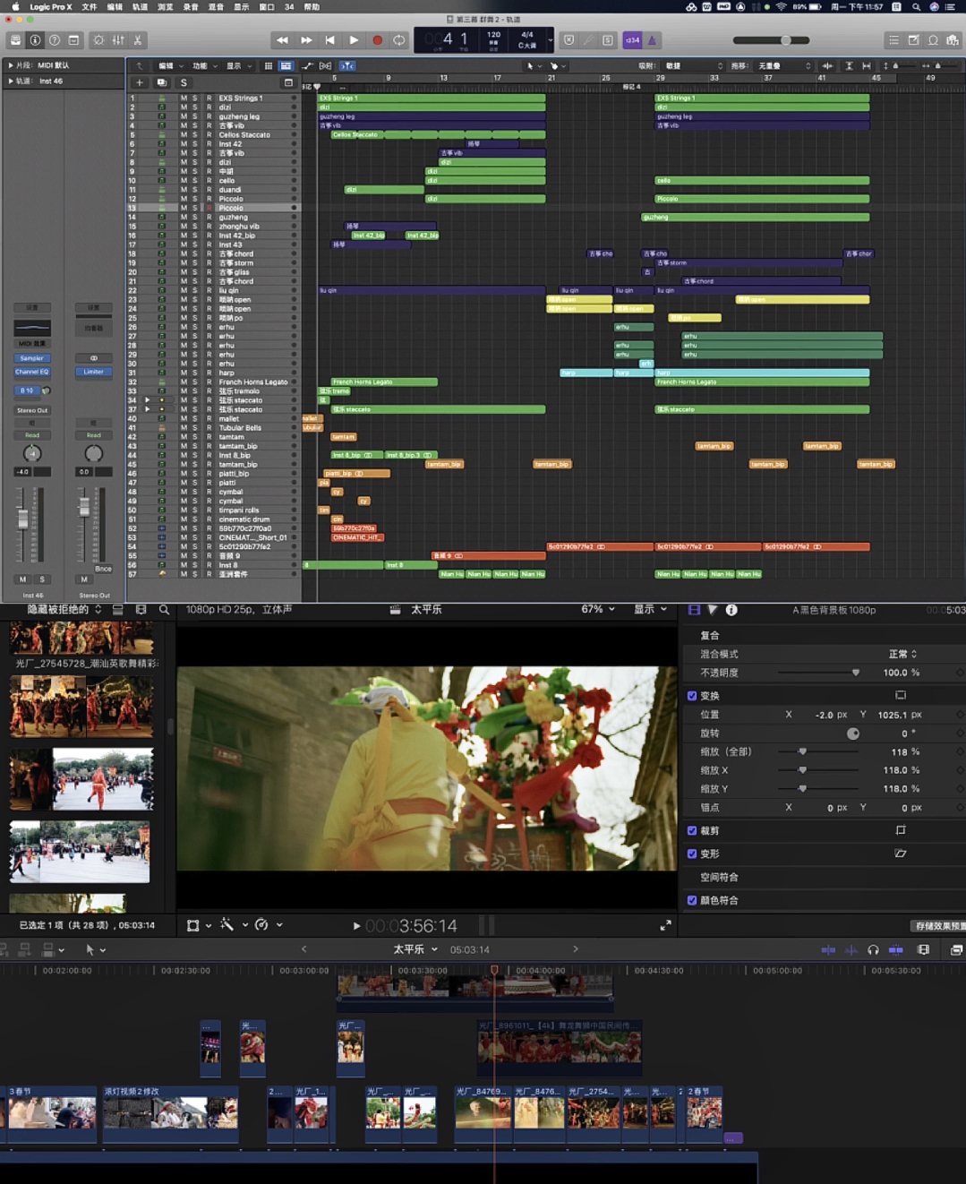Open the Scissors editors button in toolbar
Viewport: 966px width, 1184px height.
(x=138, y=40)
